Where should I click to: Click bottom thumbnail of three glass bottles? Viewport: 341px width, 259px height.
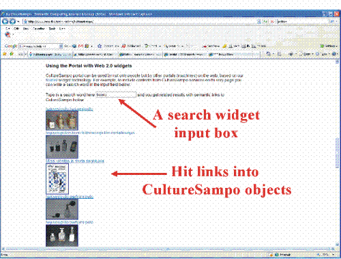pos(62,236)
